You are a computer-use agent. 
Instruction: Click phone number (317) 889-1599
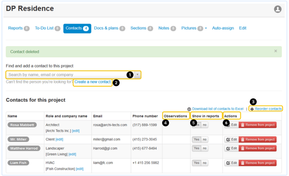[x=145, y=125]
